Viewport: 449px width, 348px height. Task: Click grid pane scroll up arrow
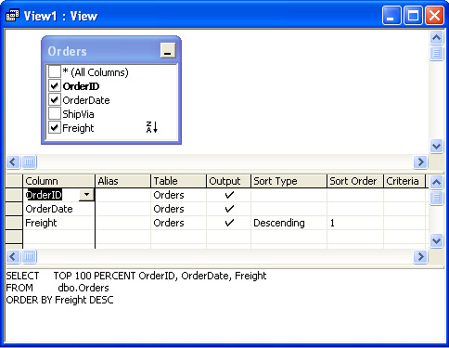(436, 182)
